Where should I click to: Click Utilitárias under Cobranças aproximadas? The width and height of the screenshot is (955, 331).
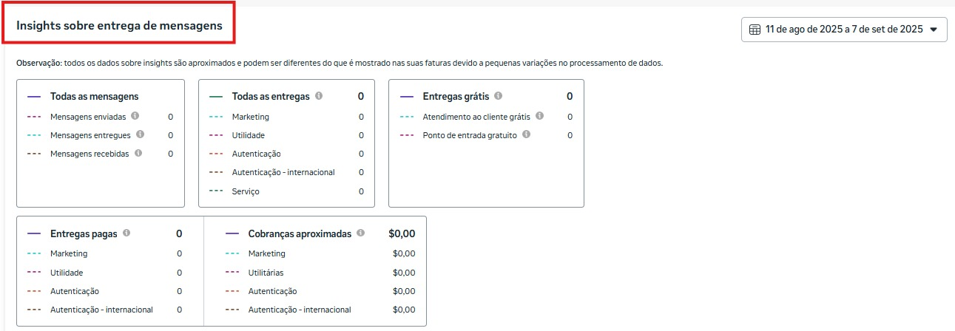[266, 273]
